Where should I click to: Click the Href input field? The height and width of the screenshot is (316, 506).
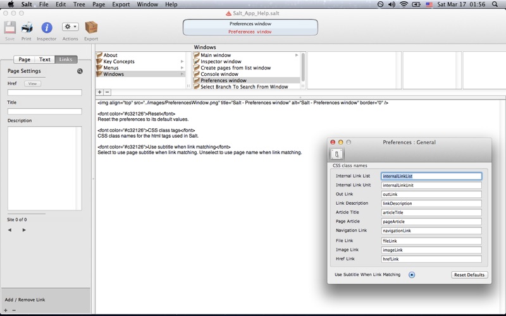point(44,92)
